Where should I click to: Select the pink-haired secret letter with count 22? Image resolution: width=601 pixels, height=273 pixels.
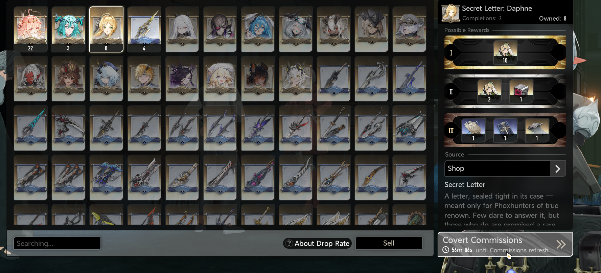30,29
